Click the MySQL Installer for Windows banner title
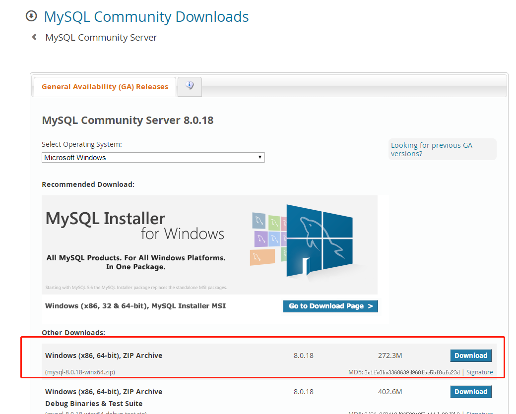Image resolution: width=516 pixels, height=414 pixels. click(x=134, y=226)
